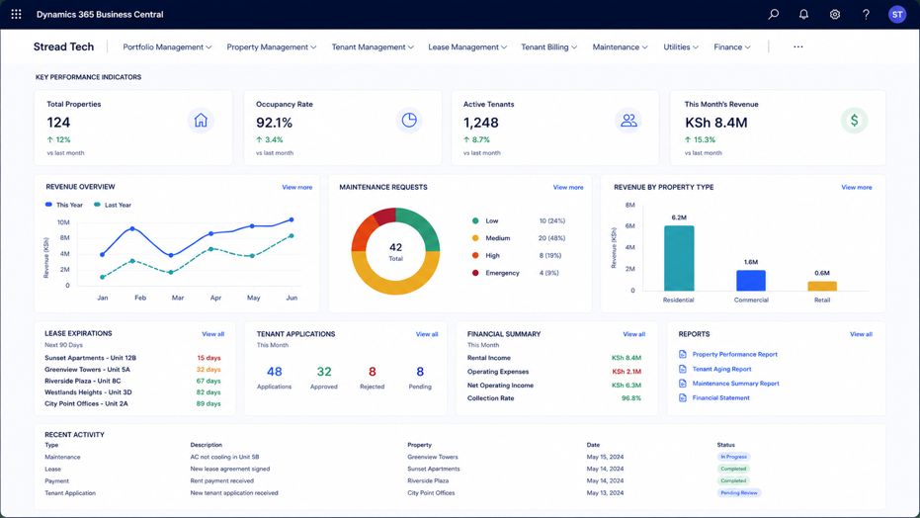The width and height of the screenshot is (920, 518).
Task: Expand the Tenant Management menu
Action: point(373,46)
